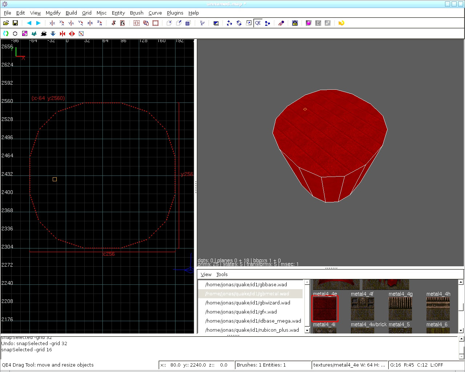Select the Rotate tool icon
The height and width of the screenshot is (372, 465).
[x=239, y=23]
